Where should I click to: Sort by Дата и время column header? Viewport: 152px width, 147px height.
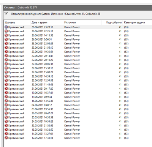click(x=47, y=22)
